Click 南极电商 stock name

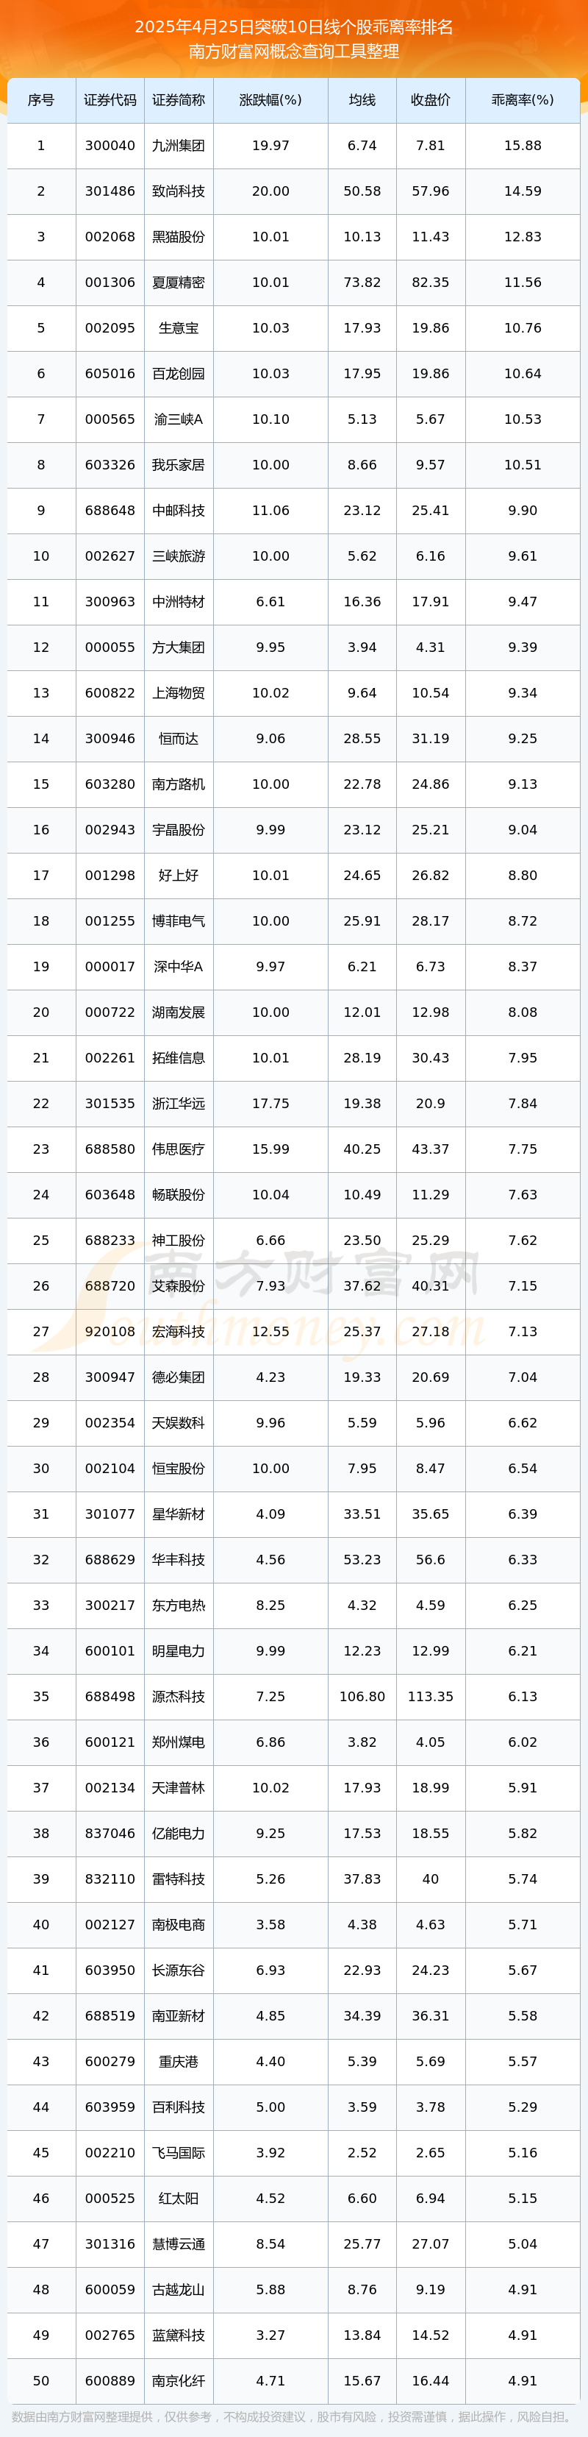(179, 1924)
